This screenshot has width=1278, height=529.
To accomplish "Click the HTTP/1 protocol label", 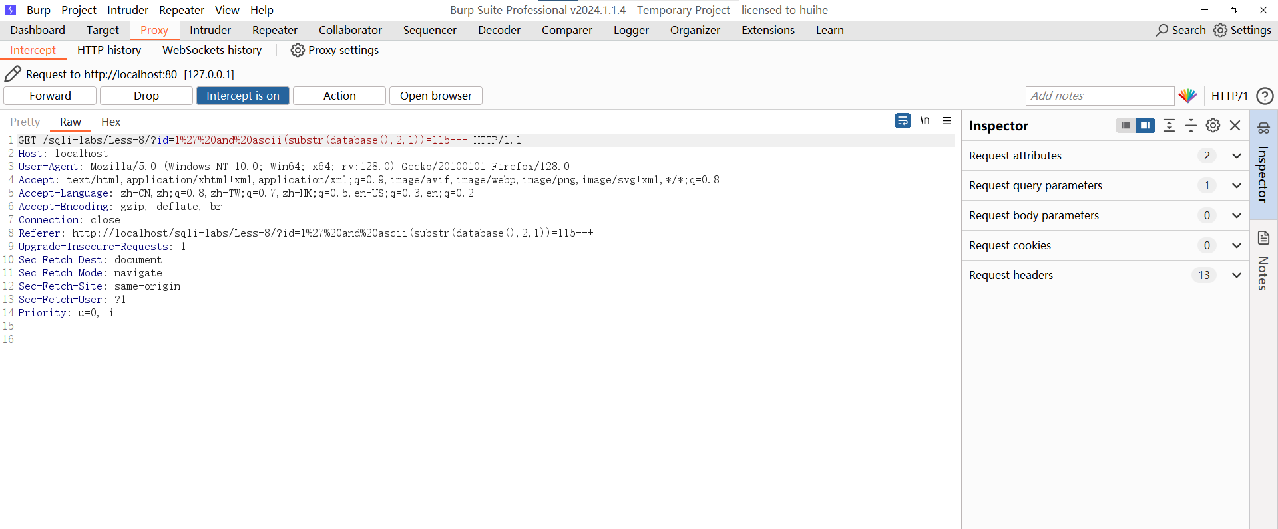I will [x=1229, y=96].
